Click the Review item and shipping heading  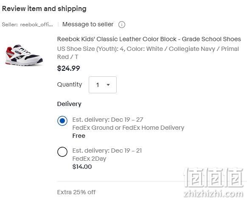coord(44,8)
